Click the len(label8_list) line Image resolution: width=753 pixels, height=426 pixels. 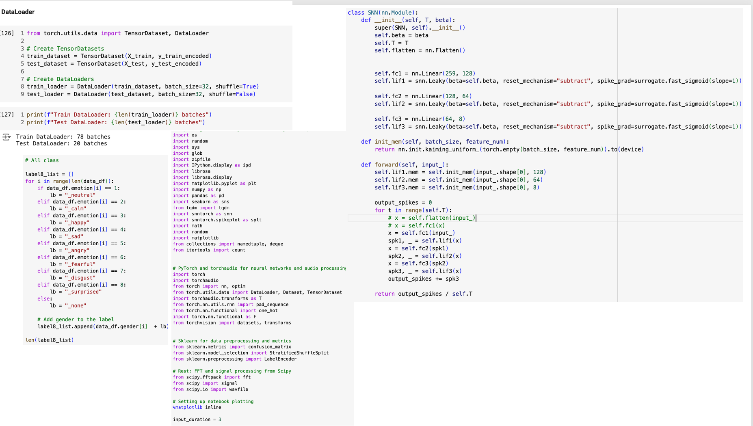tap(49, 340)
